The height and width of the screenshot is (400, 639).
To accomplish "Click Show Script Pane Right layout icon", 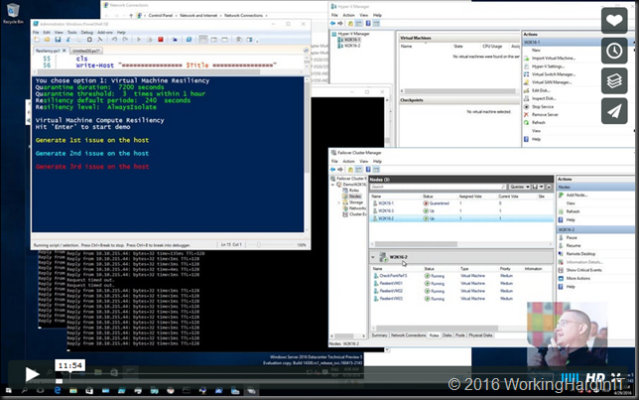I will click(214, 40).
